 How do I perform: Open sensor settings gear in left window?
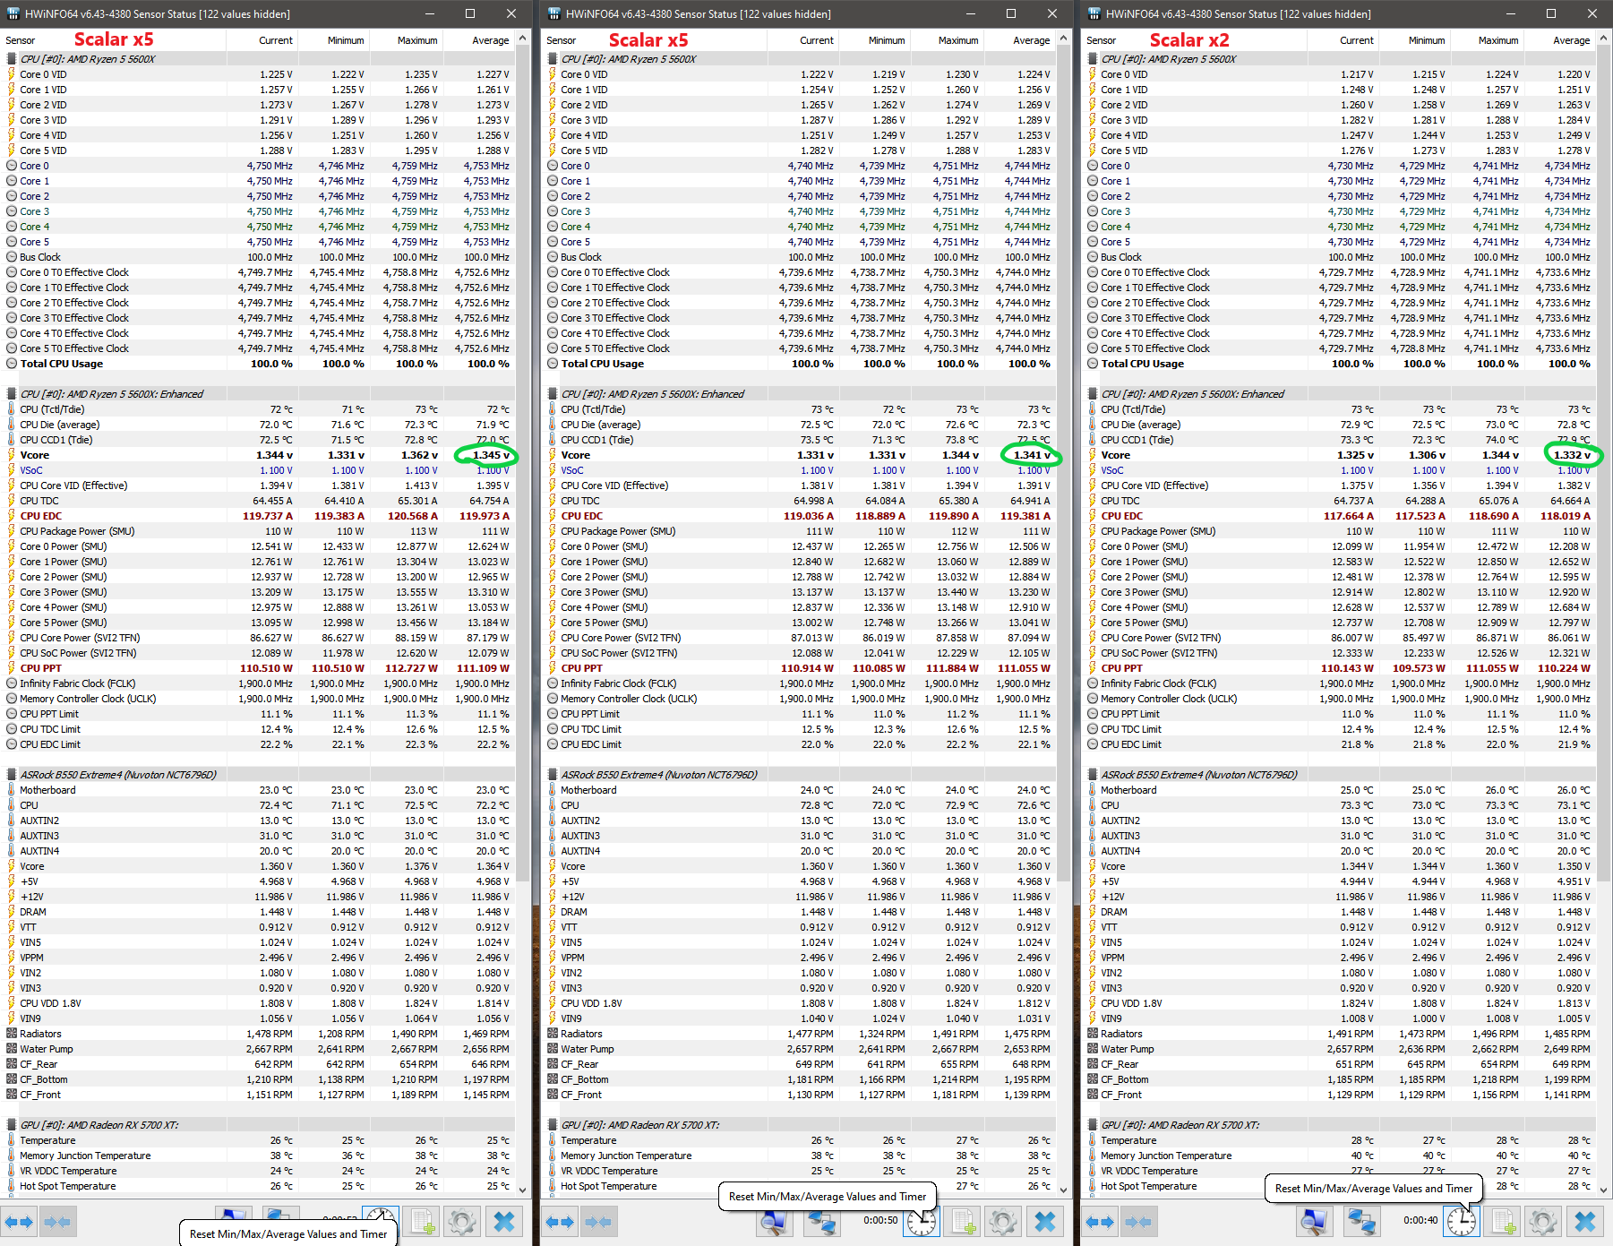tap(462, 1222)
